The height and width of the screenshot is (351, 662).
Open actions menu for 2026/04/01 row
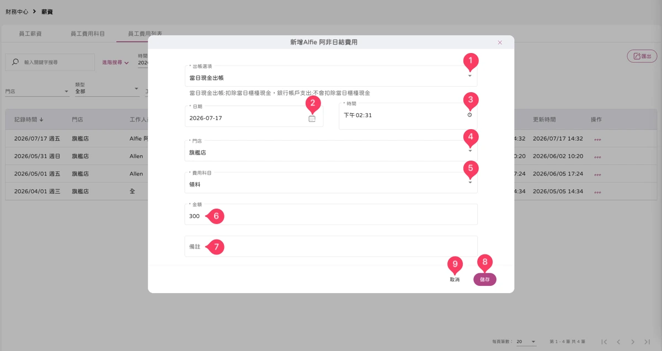click(x=597, y=192)
